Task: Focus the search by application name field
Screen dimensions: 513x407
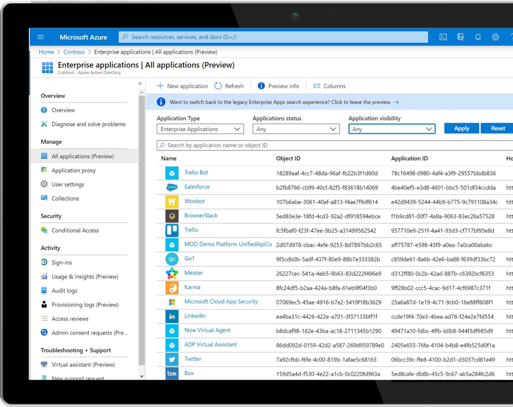Action: tap(335, 146)
